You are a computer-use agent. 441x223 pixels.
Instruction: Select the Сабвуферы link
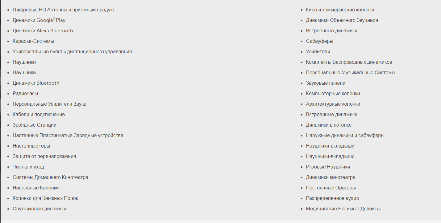[320, 41]
